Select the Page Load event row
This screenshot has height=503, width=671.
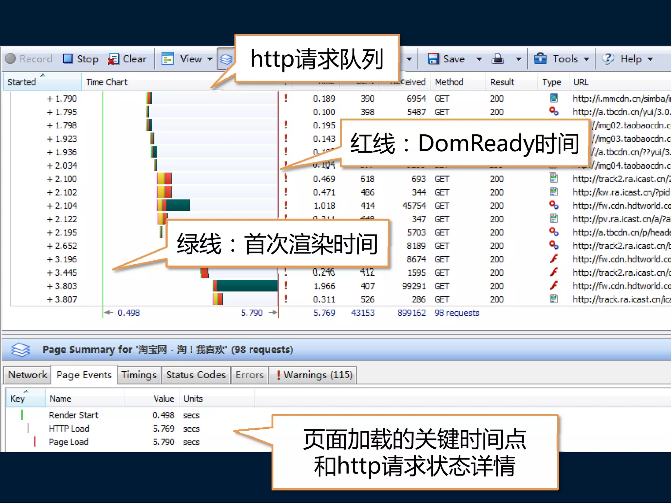click(x=131, y=442)
